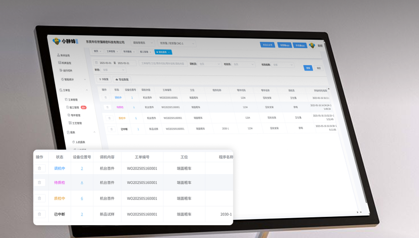
Task: Open 零件管理 in the sidebar
Action: 75,115
